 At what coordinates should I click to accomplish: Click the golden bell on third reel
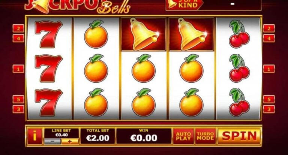144,34
